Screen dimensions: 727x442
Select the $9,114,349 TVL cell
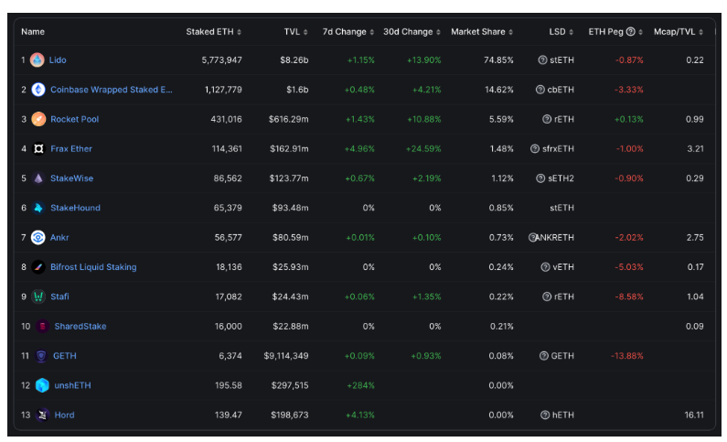tap(286, 356)
